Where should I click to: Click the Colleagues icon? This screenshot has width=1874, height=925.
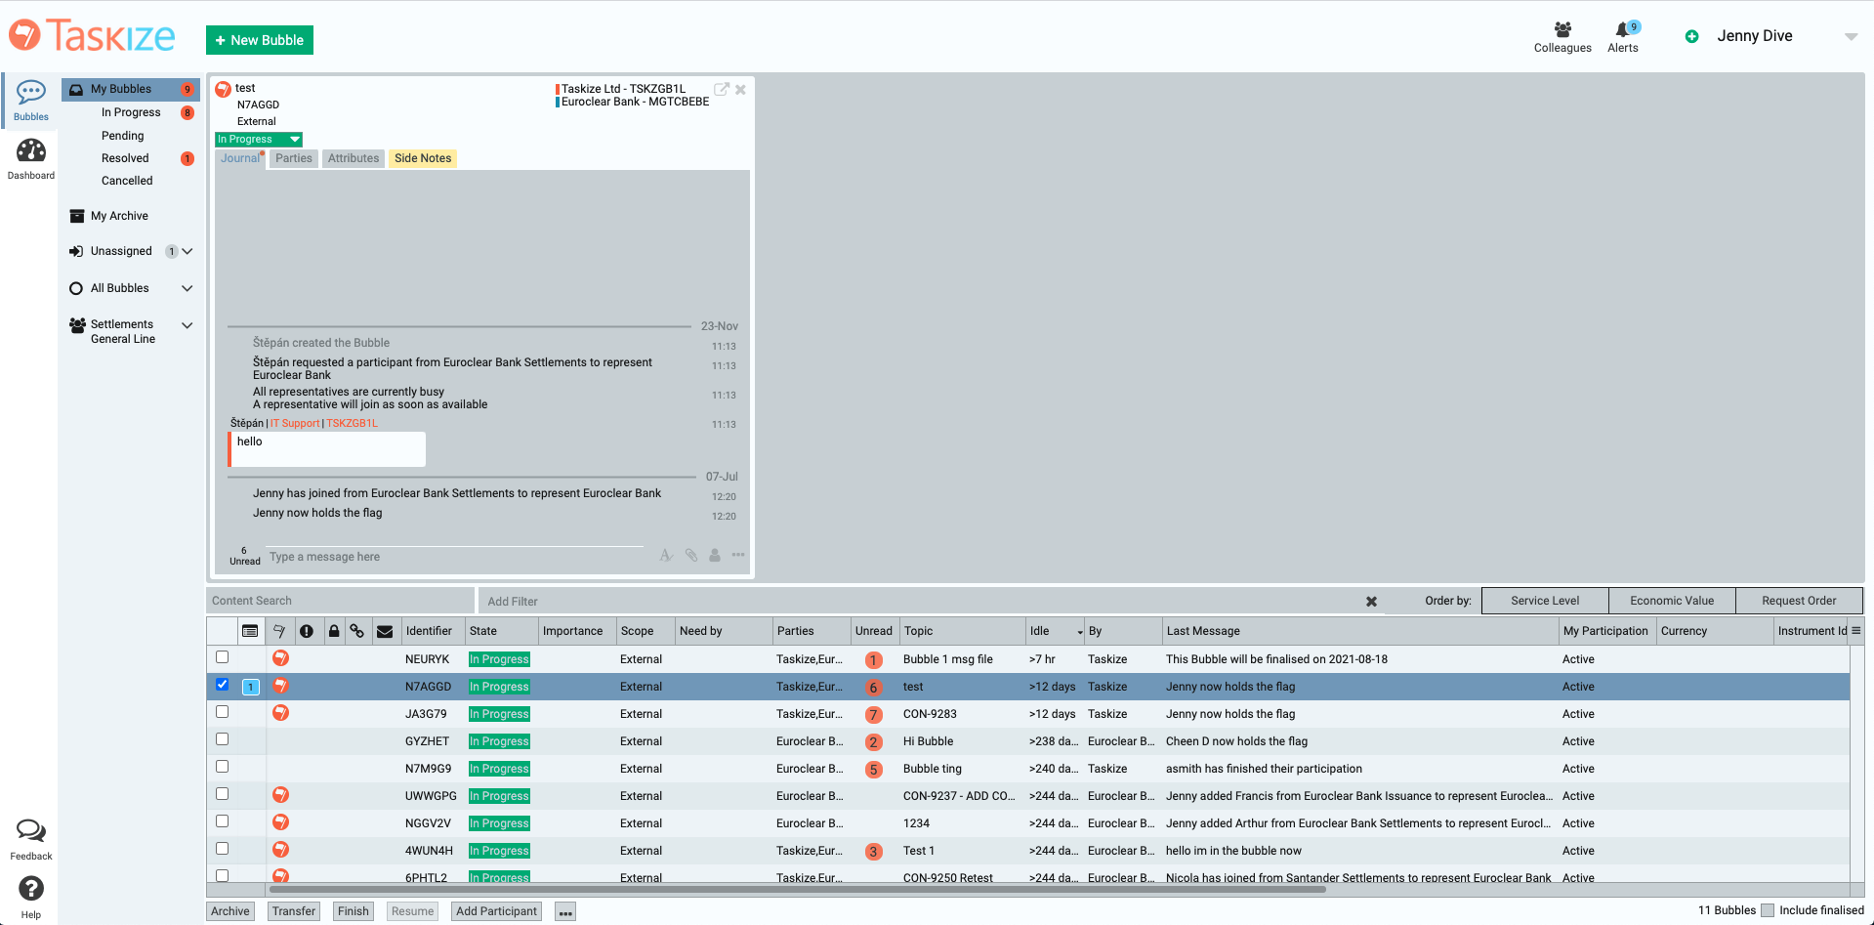pos(1562,30)
